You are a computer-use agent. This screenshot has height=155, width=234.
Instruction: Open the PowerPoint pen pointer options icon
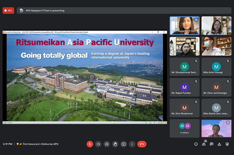pos(150,123)
